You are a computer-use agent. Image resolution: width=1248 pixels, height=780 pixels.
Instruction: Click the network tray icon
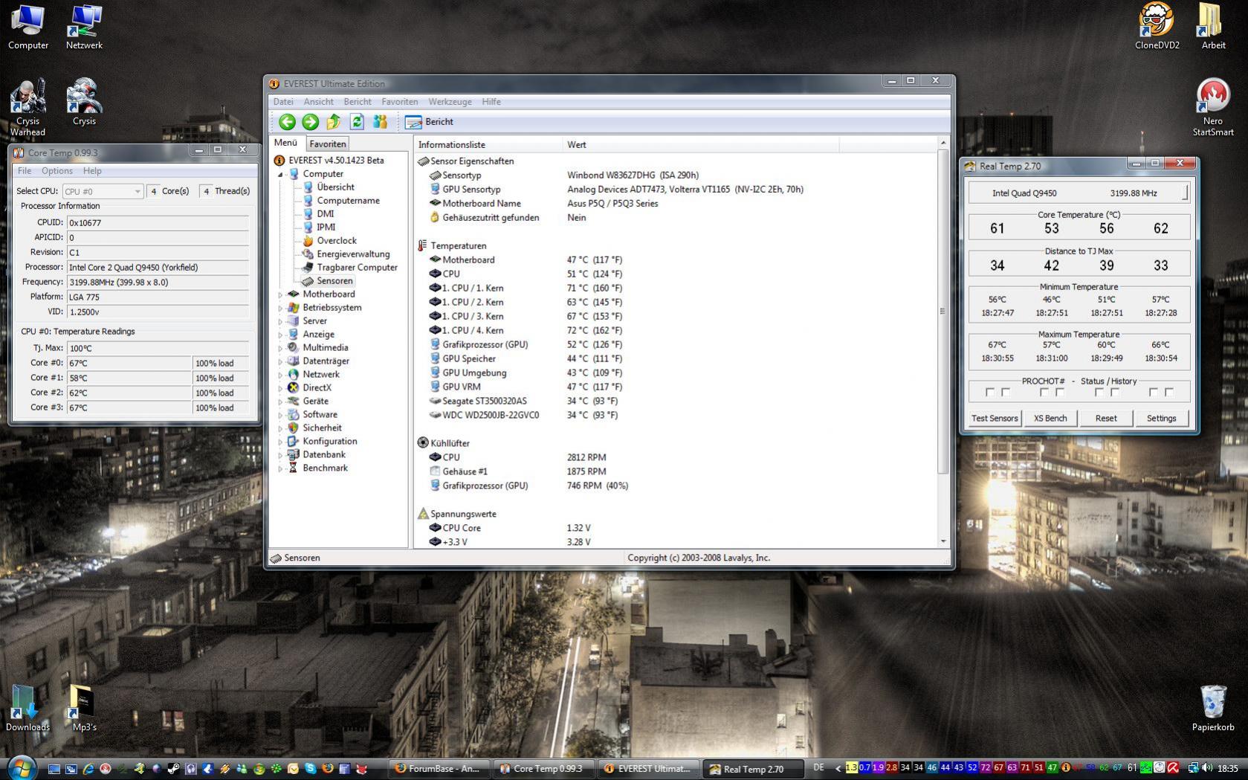click(x=1192, y=768)
